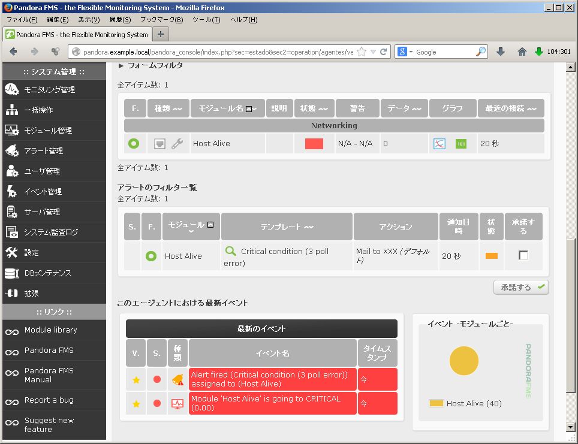The image size is (578, 444).
Task: Click the Host Alive module graph icon
Action: 439,144
